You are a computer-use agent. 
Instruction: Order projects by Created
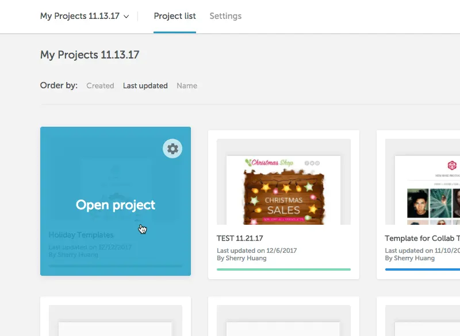(x=100, y=85)
